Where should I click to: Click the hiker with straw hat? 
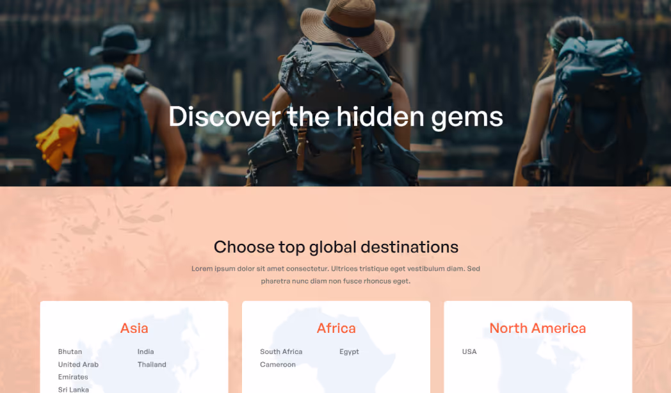[x=338, y=94]
